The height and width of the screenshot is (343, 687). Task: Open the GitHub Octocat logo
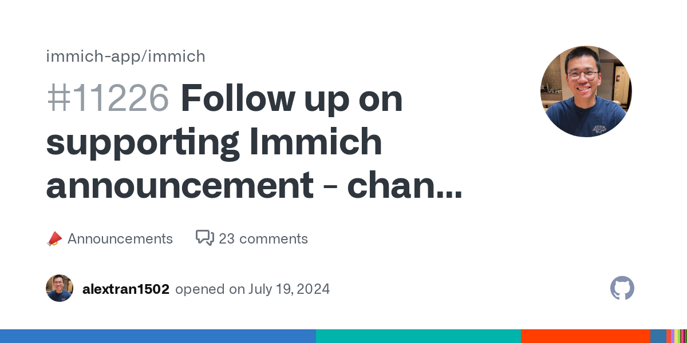622,288
